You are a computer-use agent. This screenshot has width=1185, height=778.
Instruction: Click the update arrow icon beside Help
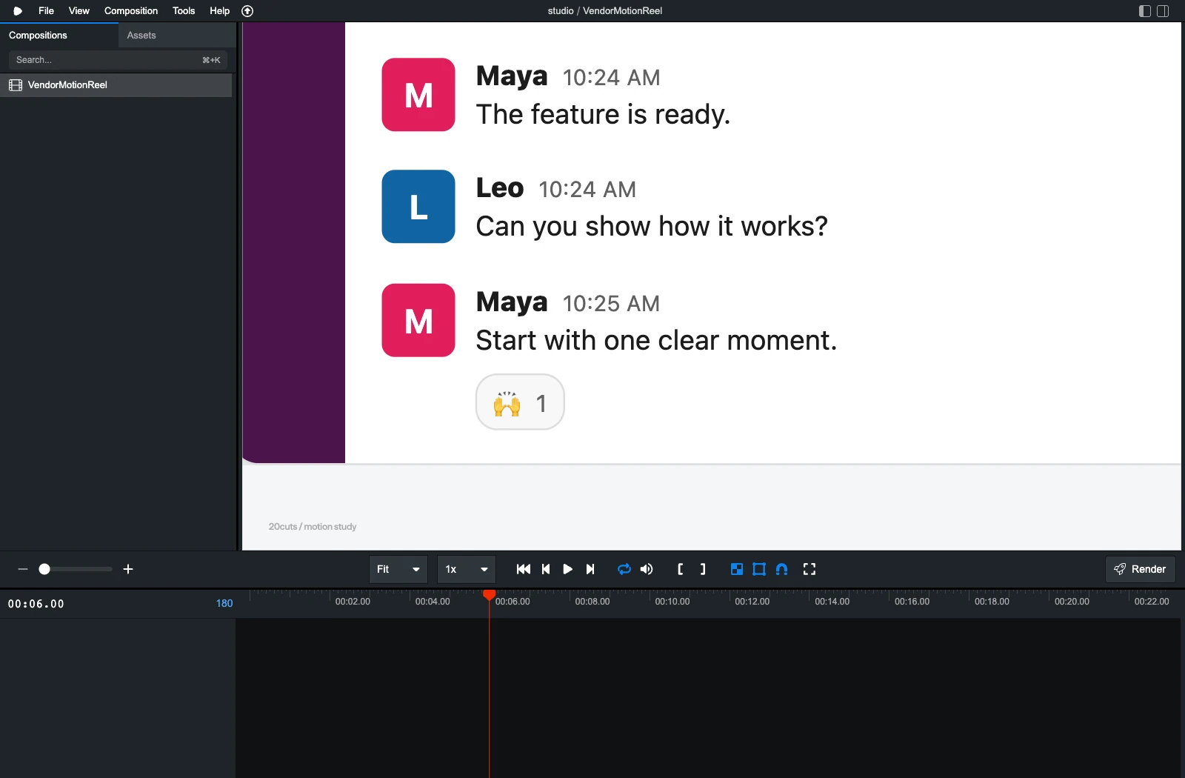pos(247,11)
